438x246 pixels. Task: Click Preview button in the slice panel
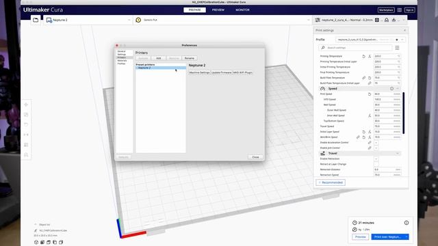pos(361,237)
